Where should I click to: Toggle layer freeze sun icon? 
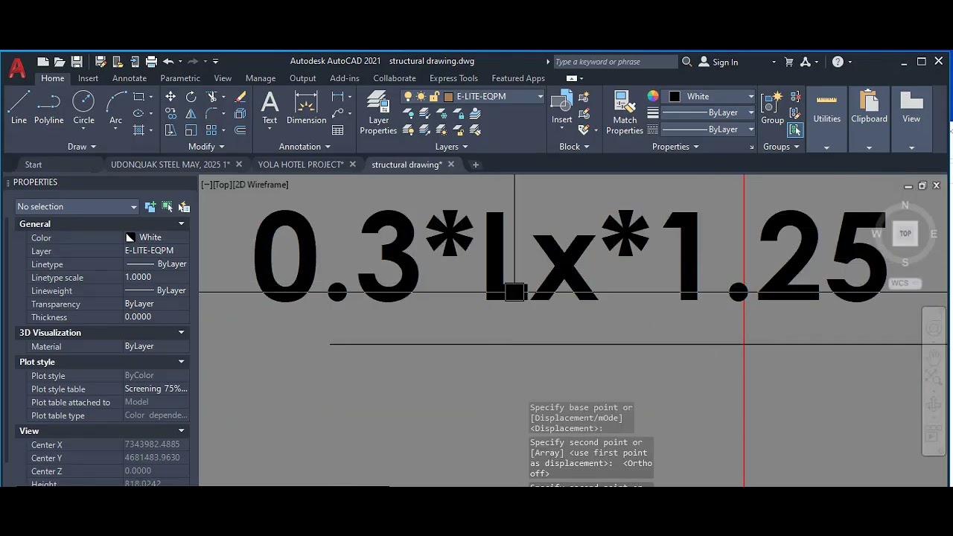coord(421,97)
